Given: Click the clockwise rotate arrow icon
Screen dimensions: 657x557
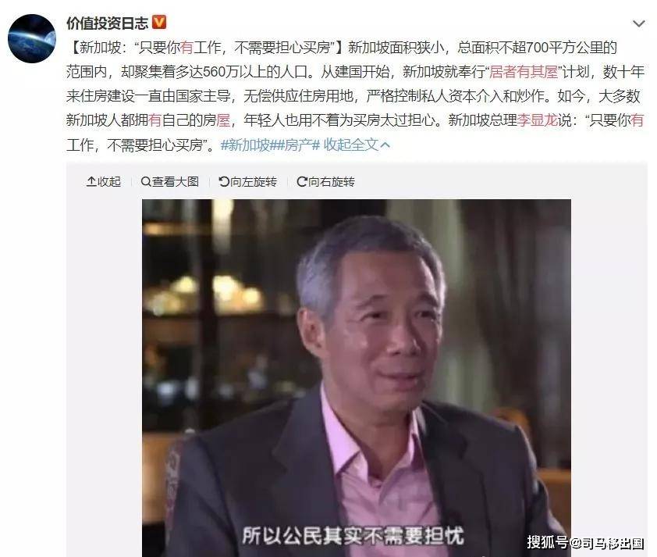Looking at the screenshot, I should point(302,181).
